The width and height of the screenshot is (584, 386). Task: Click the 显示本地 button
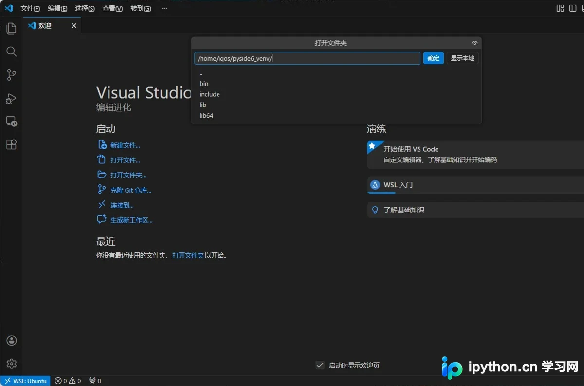tap(462, 58)
